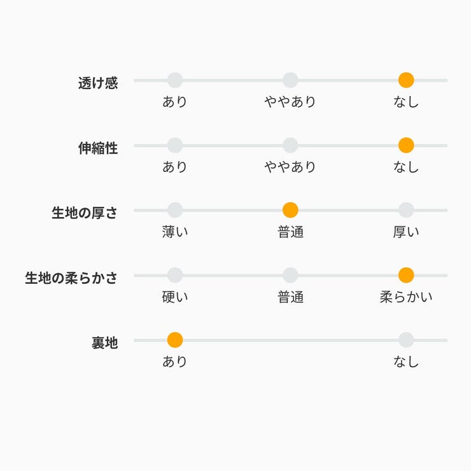This screenshot has width=471, height=471.
Task: Select あり dot on 透け感 slider
Action: [175, 80]
